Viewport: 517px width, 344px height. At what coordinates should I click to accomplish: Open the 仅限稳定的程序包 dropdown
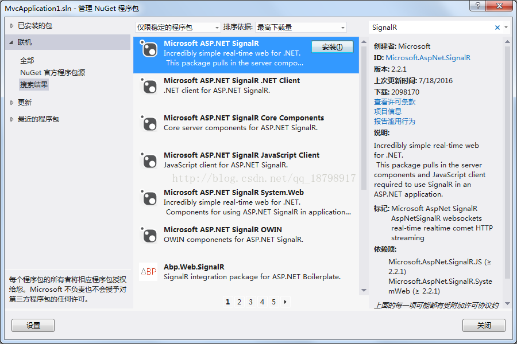pyautogui.click(x=178, y=28)
